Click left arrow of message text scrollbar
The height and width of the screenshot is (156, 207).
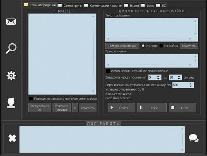[108, 39]
